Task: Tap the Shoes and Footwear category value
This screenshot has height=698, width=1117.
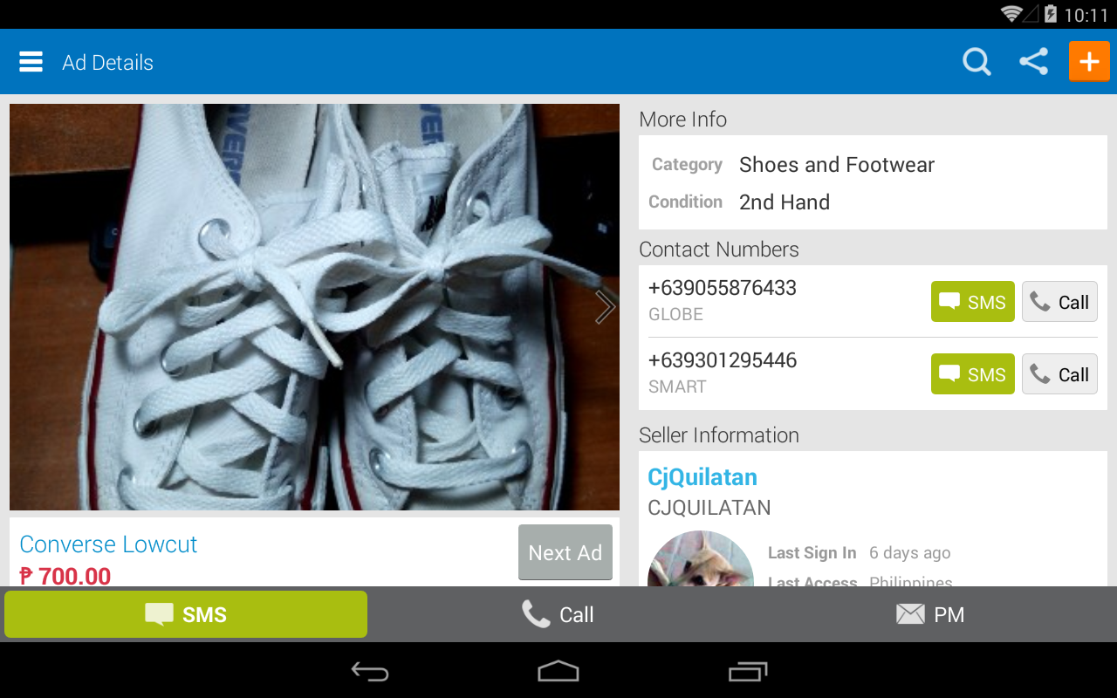Action: tap(837, 165)
